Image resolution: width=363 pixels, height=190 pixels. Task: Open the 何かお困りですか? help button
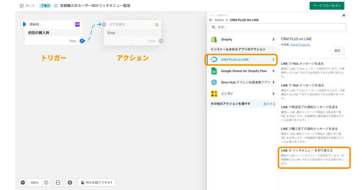point(97,183)
